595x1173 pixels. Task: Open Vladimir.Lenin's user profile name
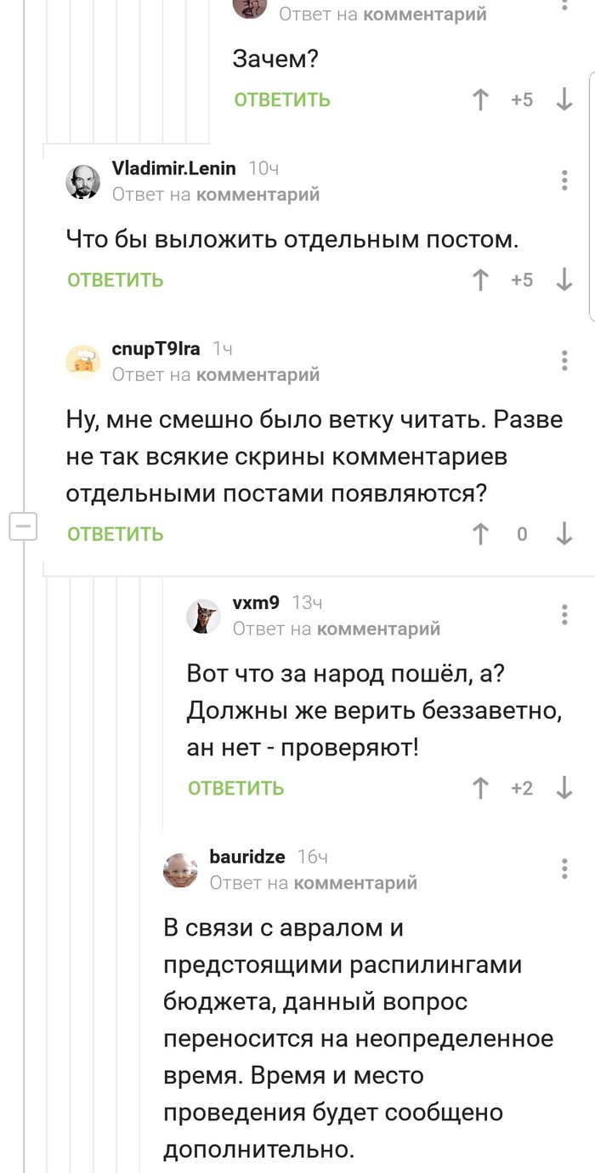pyautogui.click(x=174, y=168)
